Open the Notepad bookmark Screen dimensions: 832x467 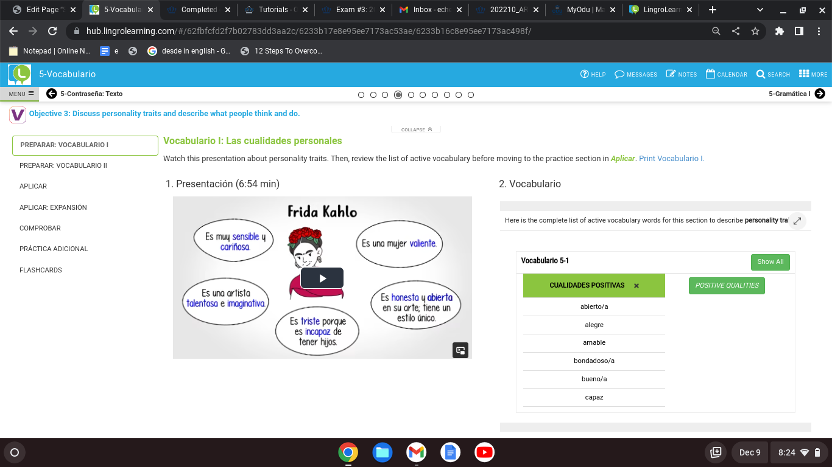point(49,51)
